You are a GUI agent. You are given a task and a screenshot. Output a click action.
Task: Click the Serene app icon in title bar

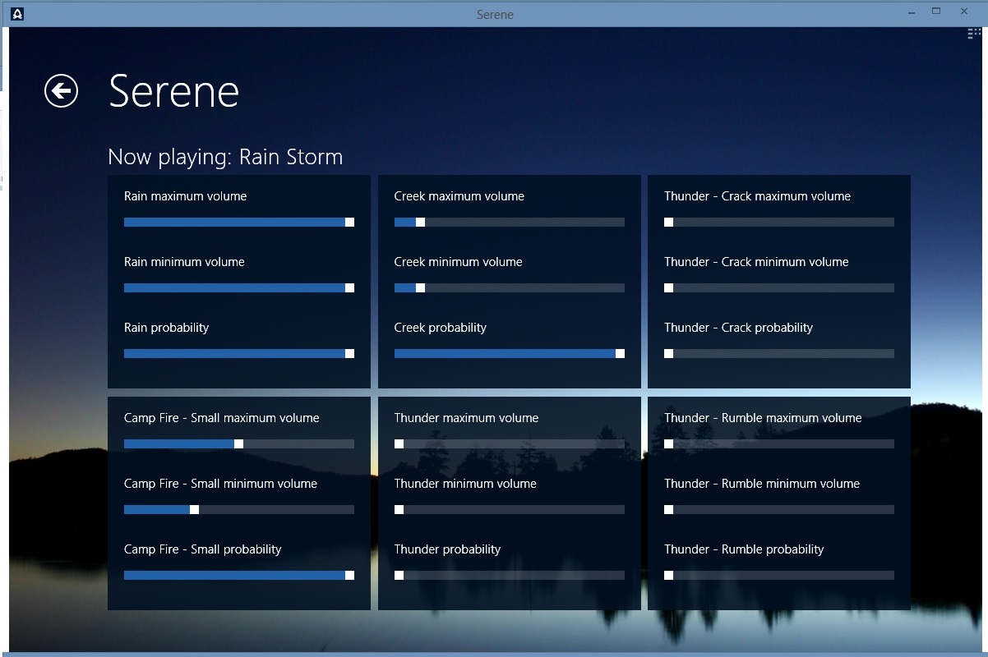point(16,13)
